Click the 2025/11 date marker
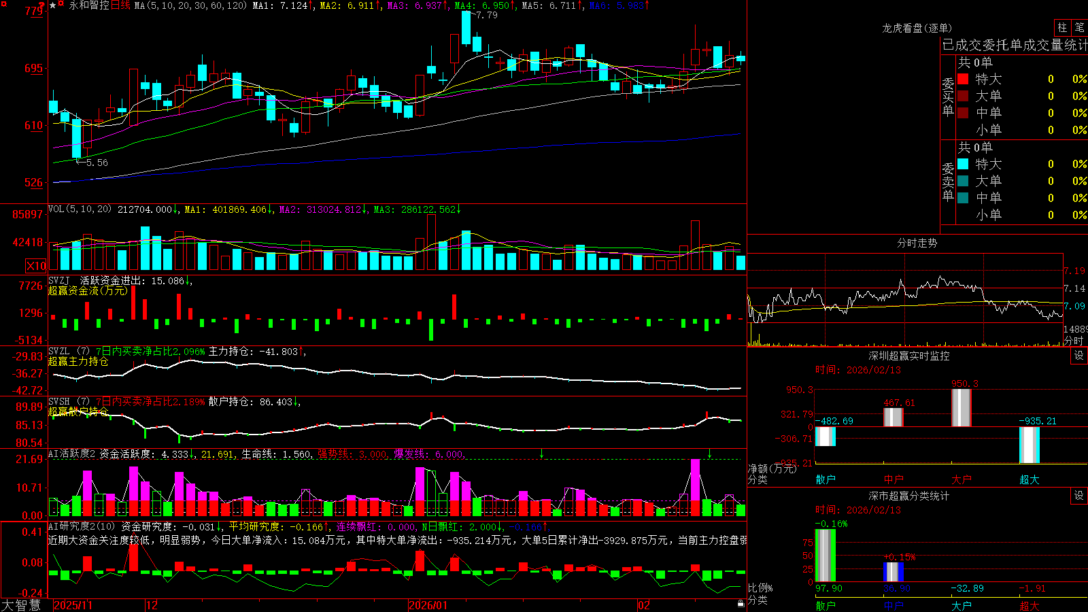The height and width of the screenshot is (612, 1088). [73, 605]
